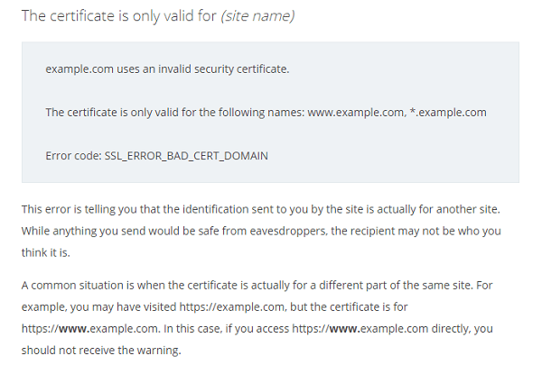
Task: Click the 'https://example.com' URL in the paragraph
Action: click(233, 307)
